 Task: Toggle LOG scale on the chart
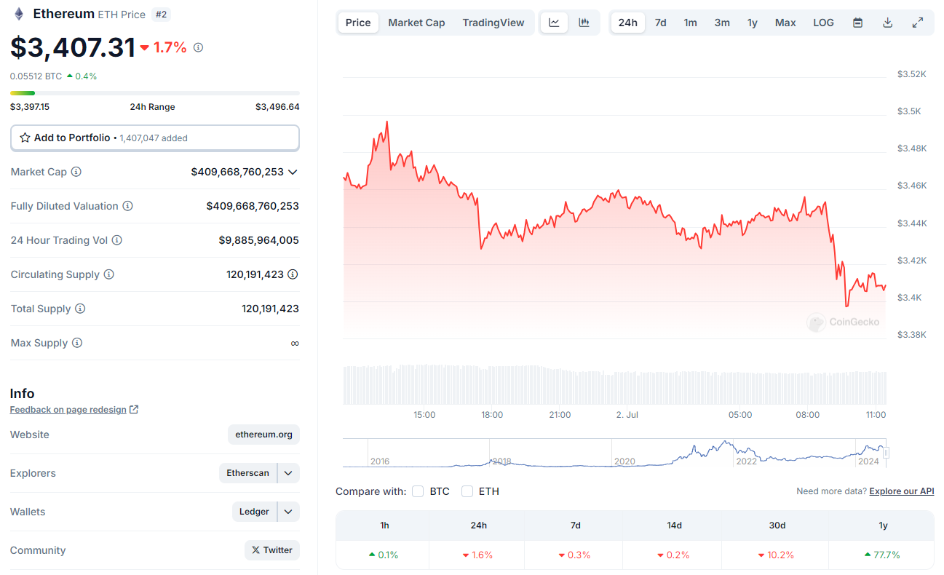pos(823,23)
